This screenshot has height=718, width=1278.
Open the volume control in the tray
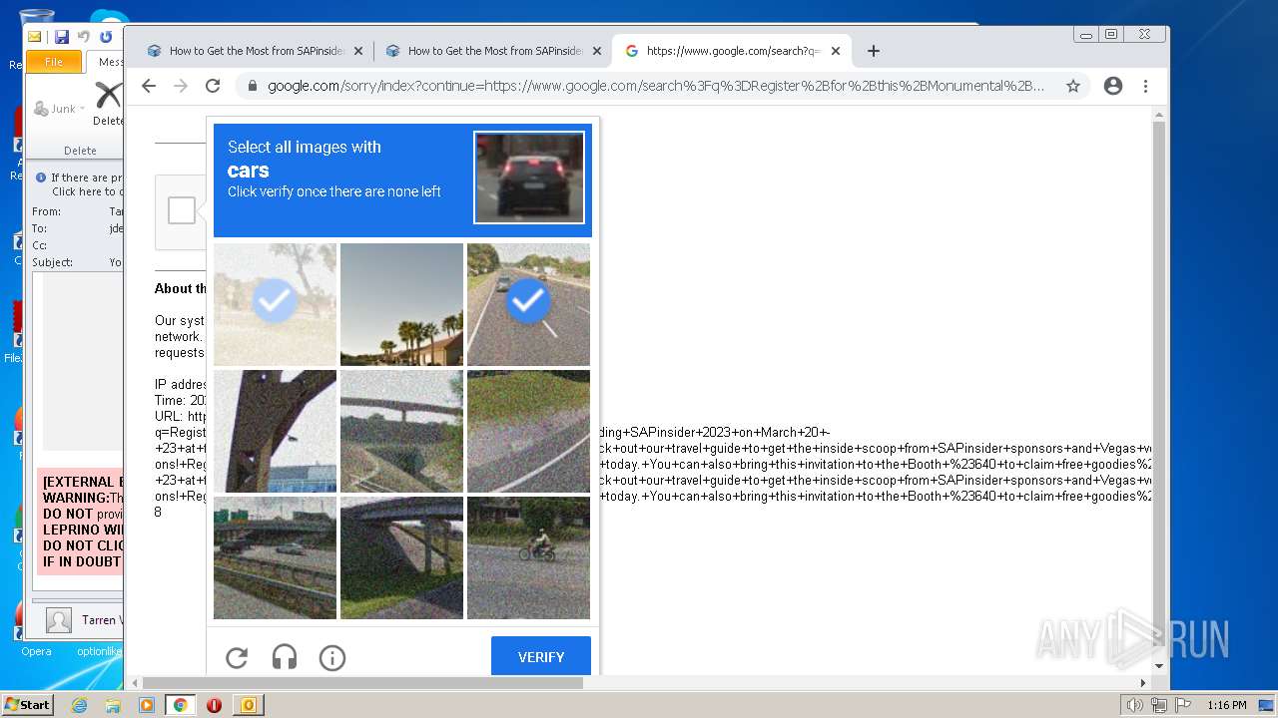click(1134, 705)
